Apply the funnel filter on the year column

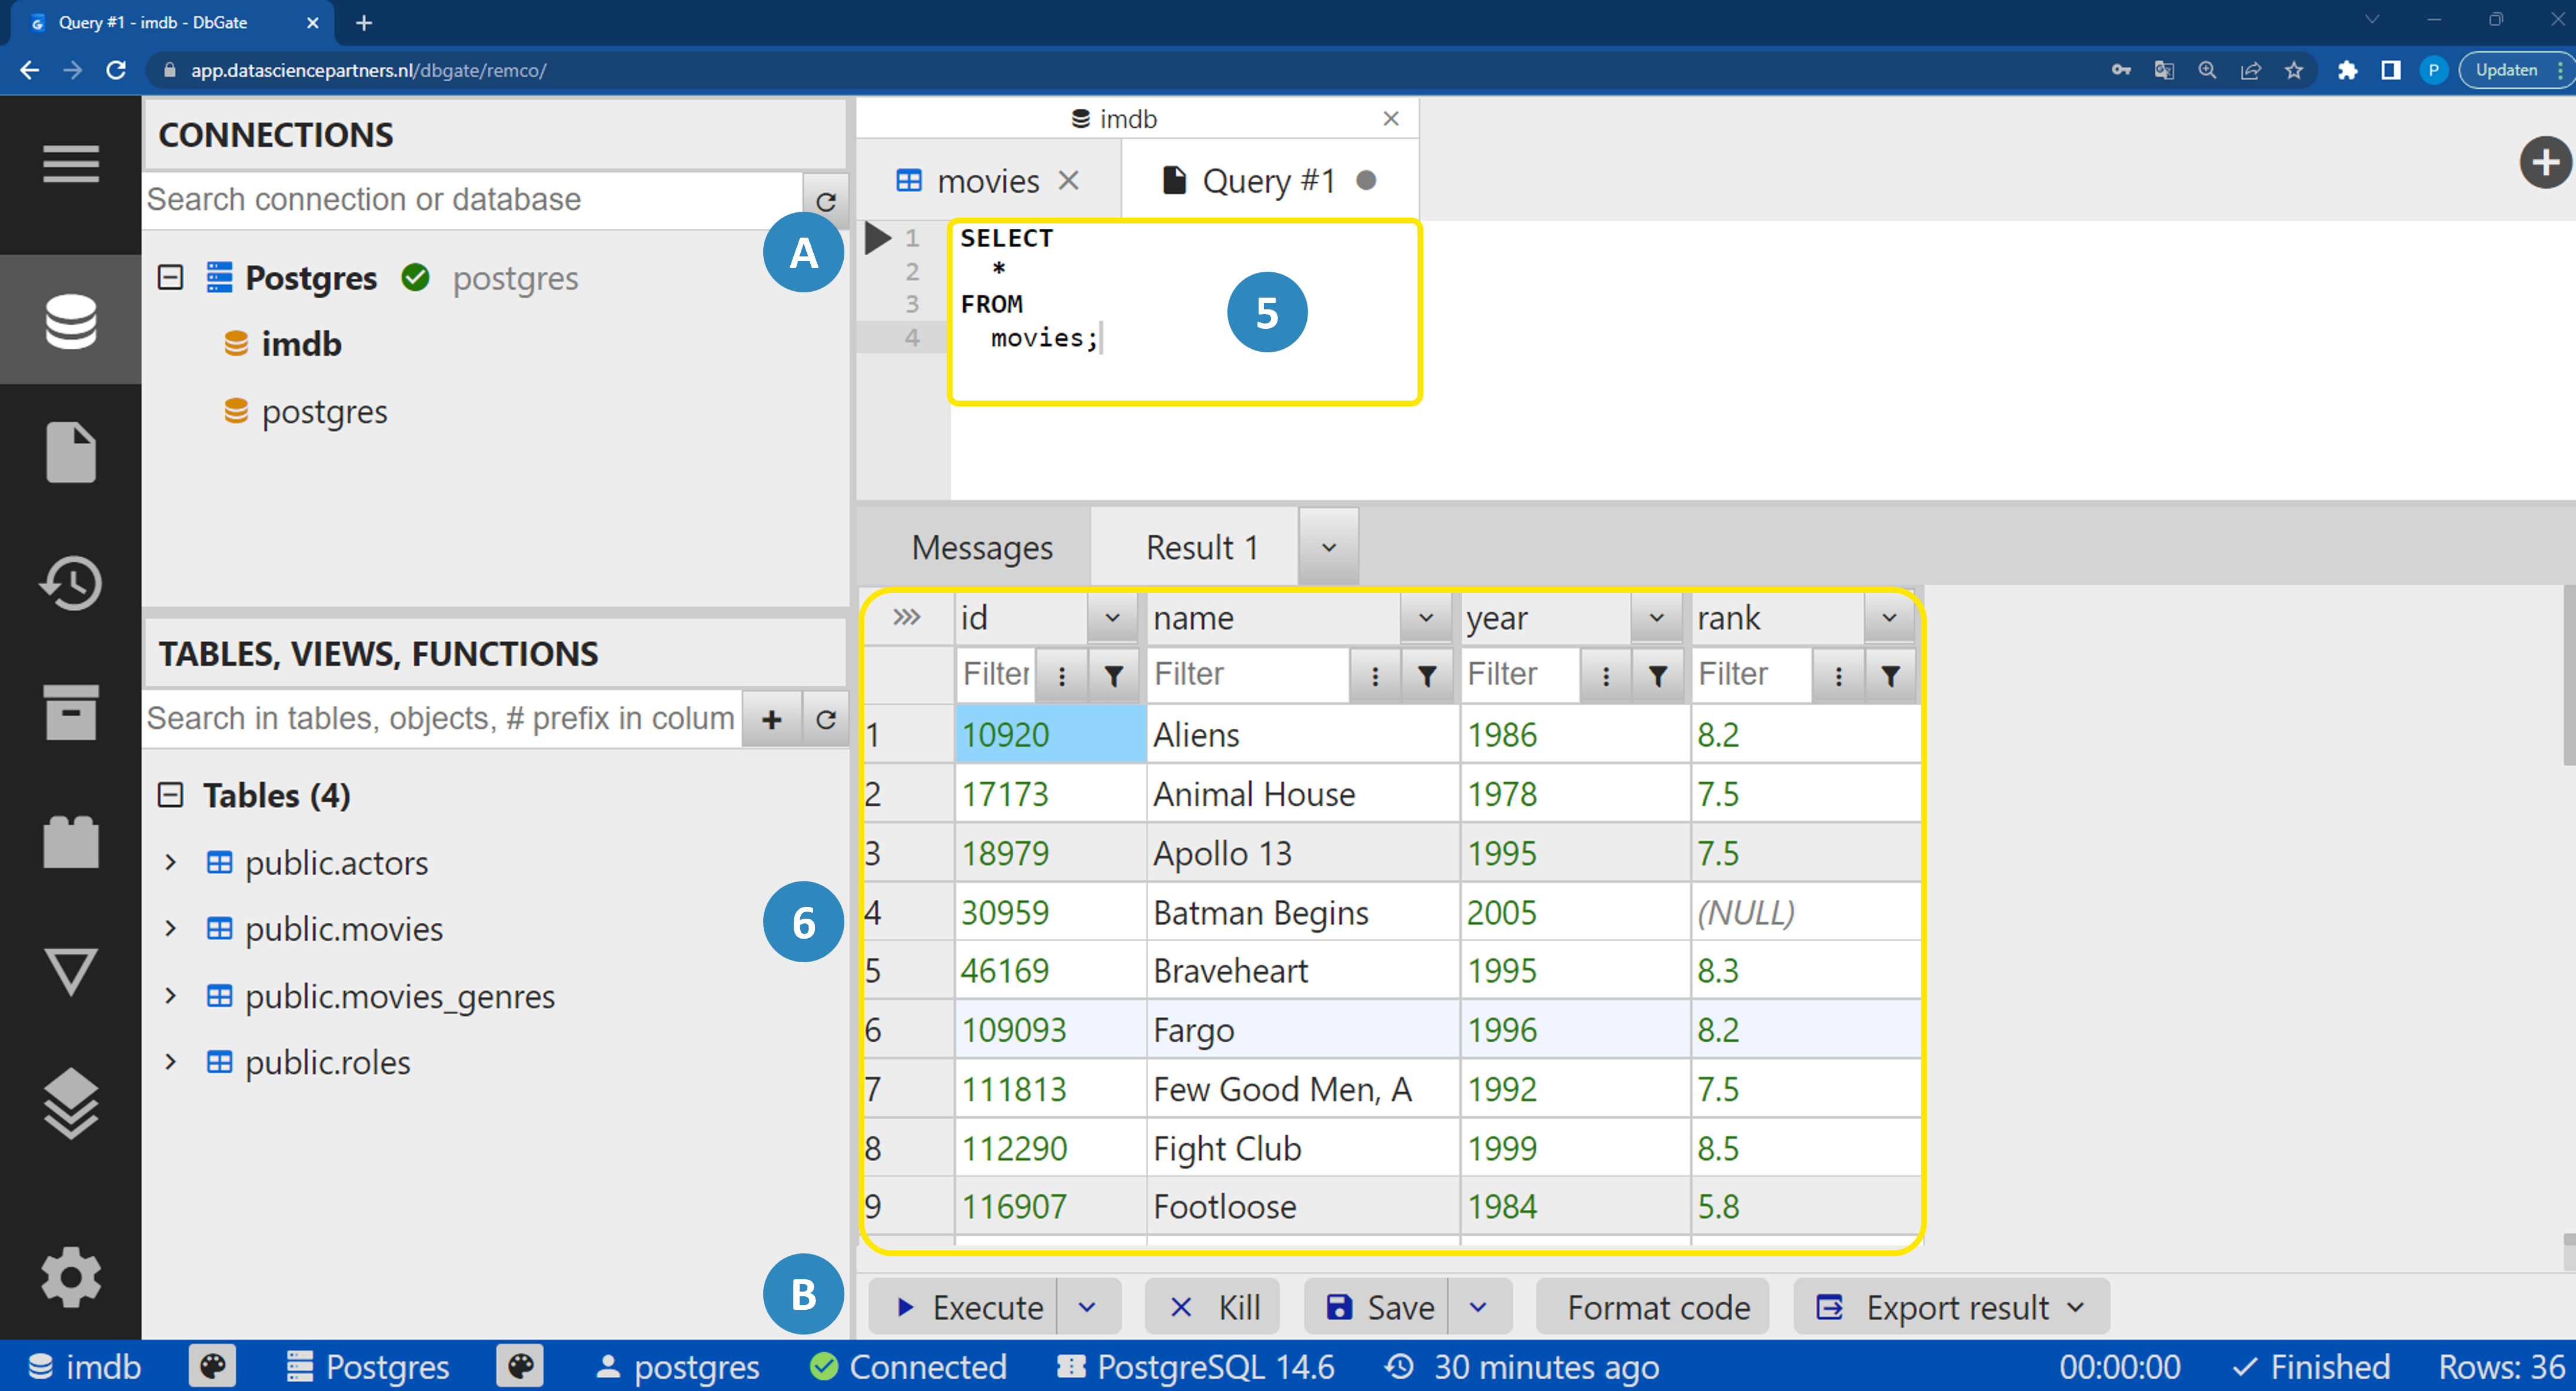pos(1657,676)
